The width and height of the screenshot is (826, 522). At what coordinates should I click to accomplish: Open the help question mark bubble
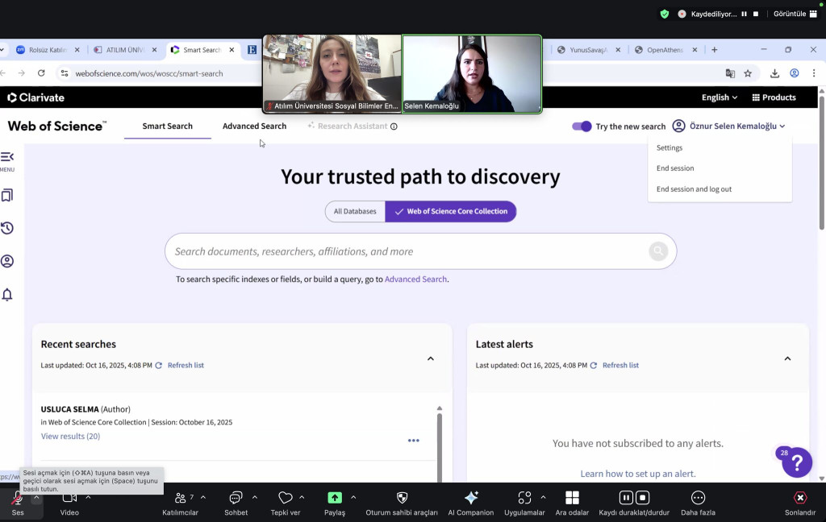[x=796, y=462]
